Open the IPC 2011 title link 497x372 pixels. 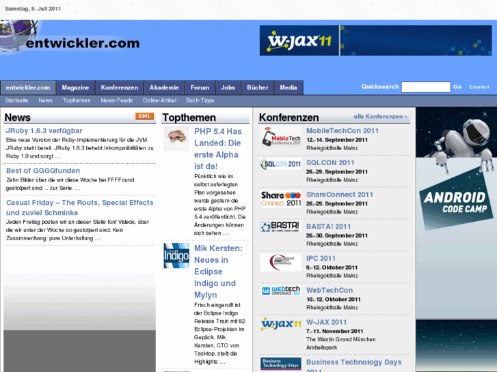click(321, 258)
